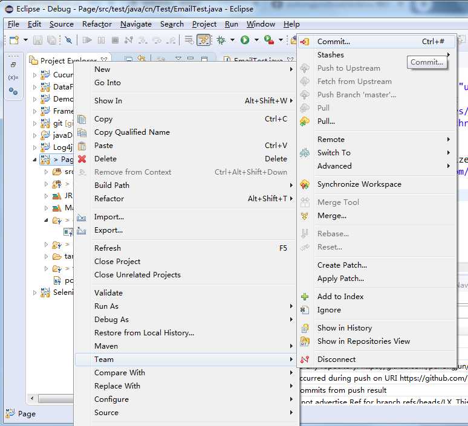Open the Remote submenu
Screen dimensions: 468x426
377,140
